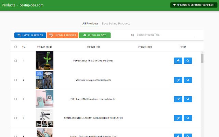Viewport: 219px width, 137px height.
Task: Click Export All (661) button
Action: (x=95, y=35)
